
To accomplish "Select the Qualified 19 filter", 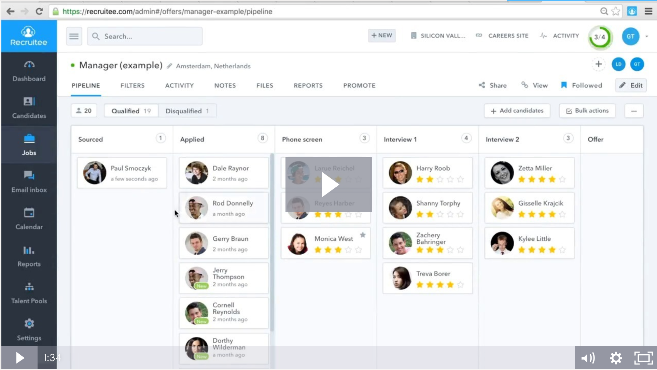I will pyautogui.click(x=131, y=111).
